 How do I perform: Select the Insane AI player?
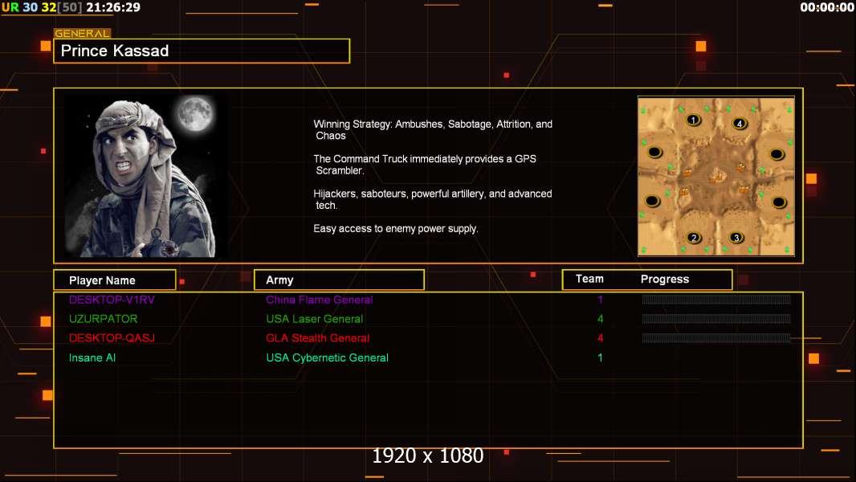point(92,357)
